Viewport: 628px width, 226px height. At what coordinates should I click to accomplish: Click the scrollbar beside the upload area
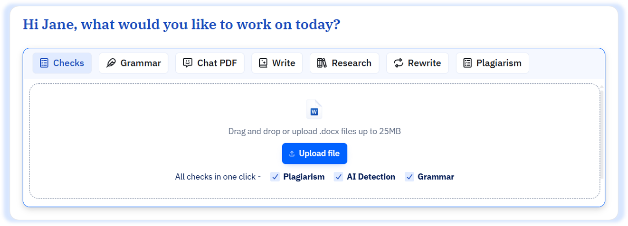click(x=602, y=133)
